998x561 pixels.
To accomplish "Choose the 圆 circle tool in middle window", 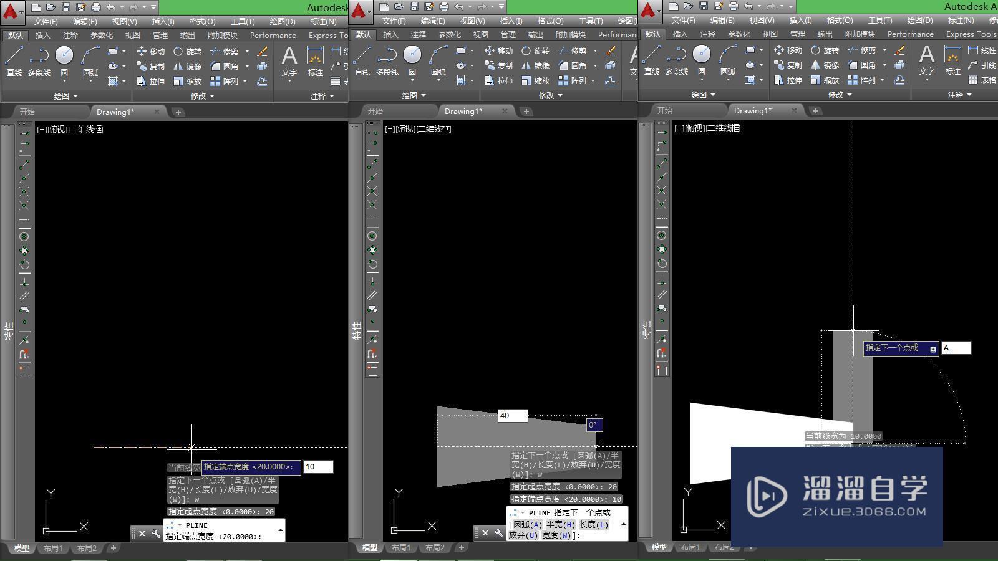I will 412,61.
